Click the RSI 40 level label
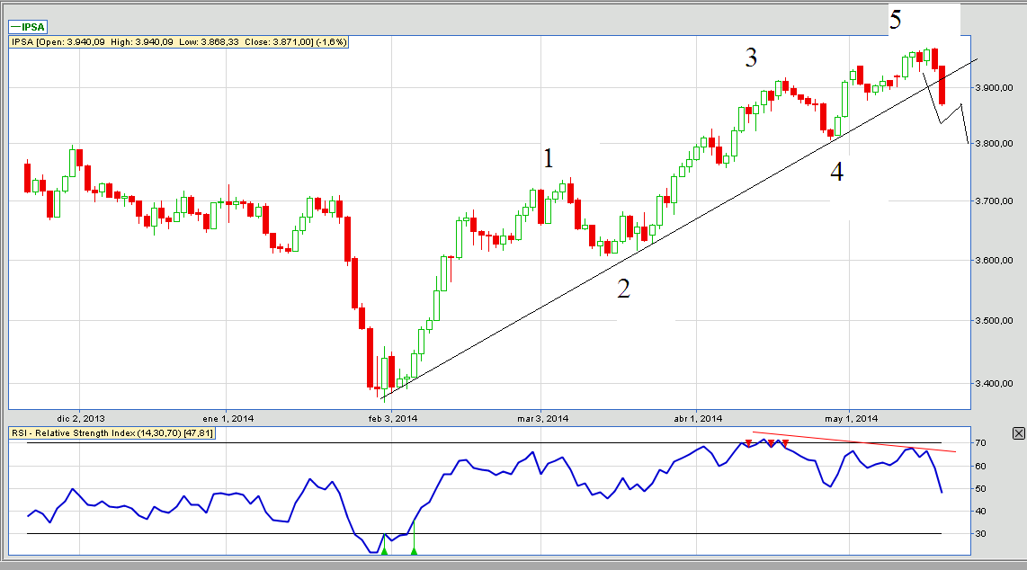 point(980,511)
